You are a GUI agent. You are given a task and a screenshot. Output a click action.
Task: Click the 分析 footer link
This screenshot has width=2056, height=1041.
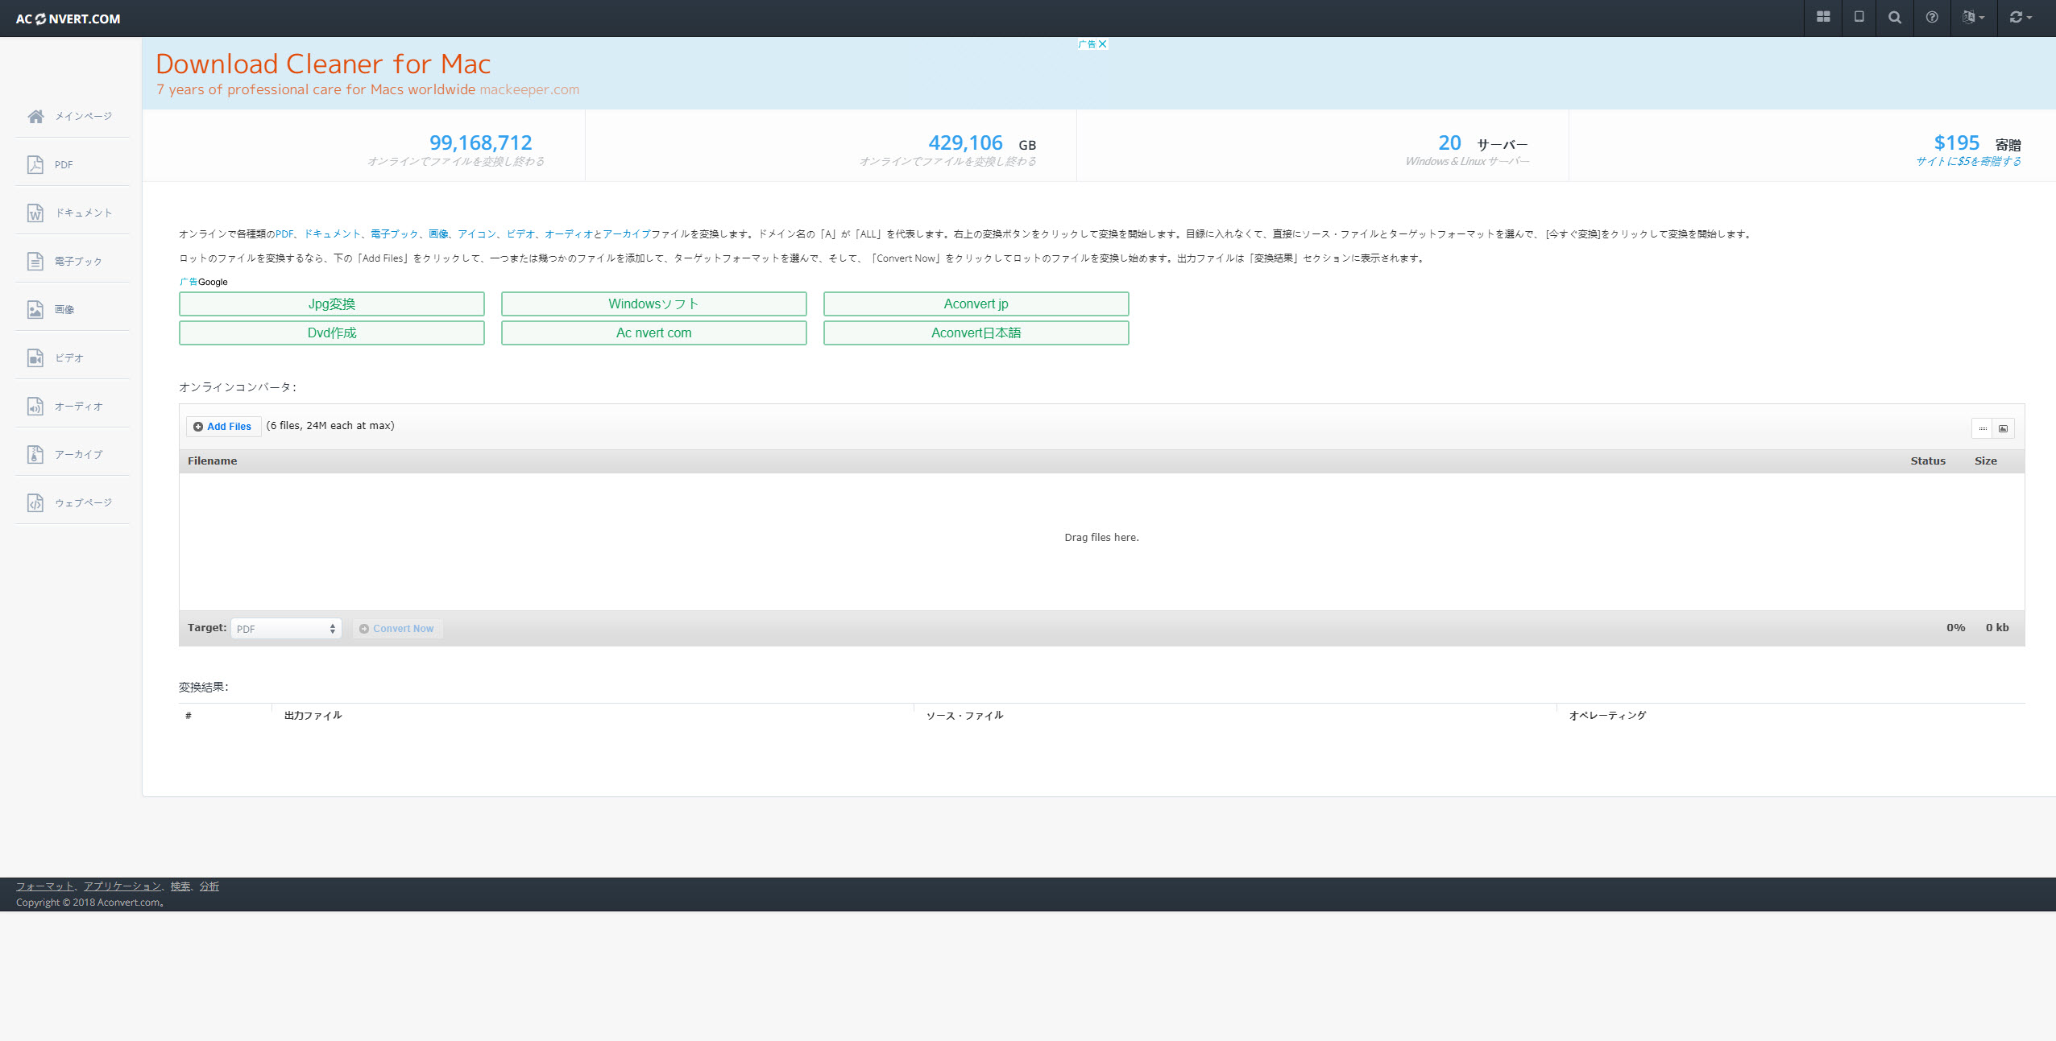tap(209, 886)
